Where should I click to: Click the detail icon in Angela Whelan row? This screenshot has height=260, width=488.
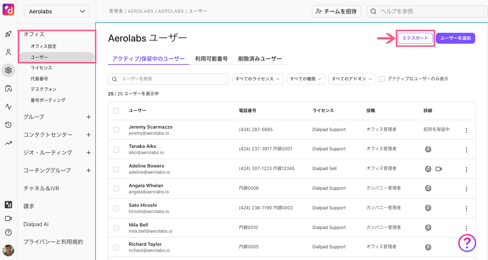[428, 188]
